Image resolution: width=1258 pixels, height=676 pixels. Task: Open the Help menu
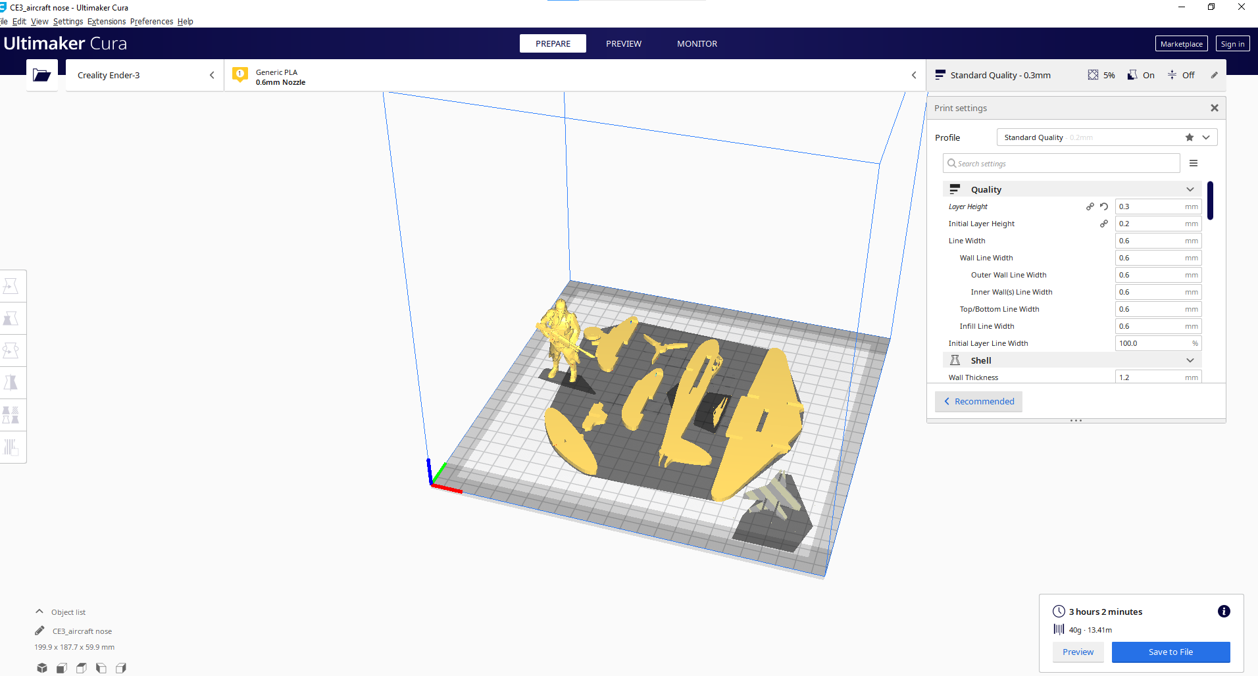tap(186, 21)
